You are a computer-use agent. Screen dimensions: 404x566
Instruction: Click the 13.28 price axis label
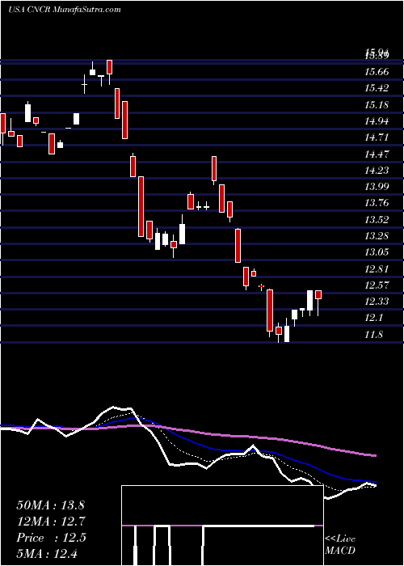(x=377, y=236)
